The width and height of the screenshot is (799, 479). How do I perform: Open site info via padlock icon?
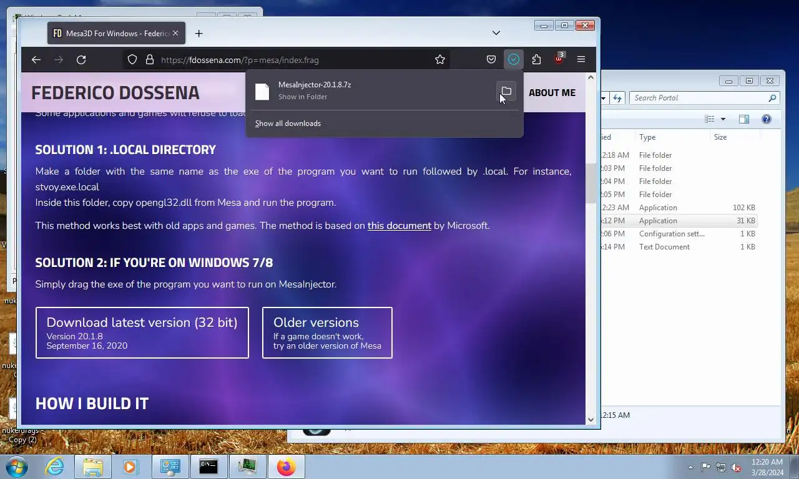tap(150, 60)
